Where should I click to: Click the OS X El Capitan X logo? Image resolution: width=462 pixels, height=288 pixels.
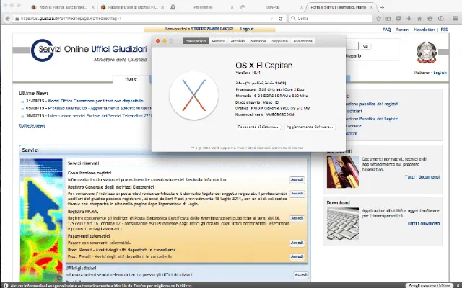(x=193, y=95)
